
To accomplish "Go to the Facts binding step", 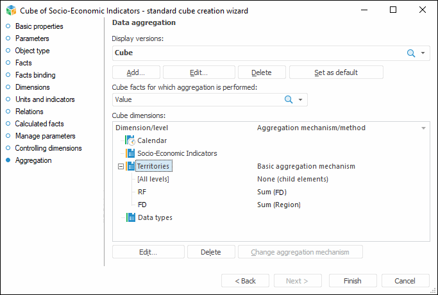I will [x=36, y=75].
